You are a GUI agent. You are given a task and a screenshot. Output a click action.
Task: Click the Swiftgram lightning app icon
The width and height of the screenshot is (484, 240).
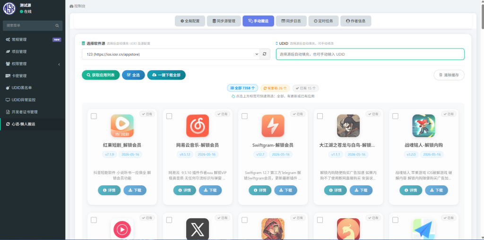[x=273, y=126]
